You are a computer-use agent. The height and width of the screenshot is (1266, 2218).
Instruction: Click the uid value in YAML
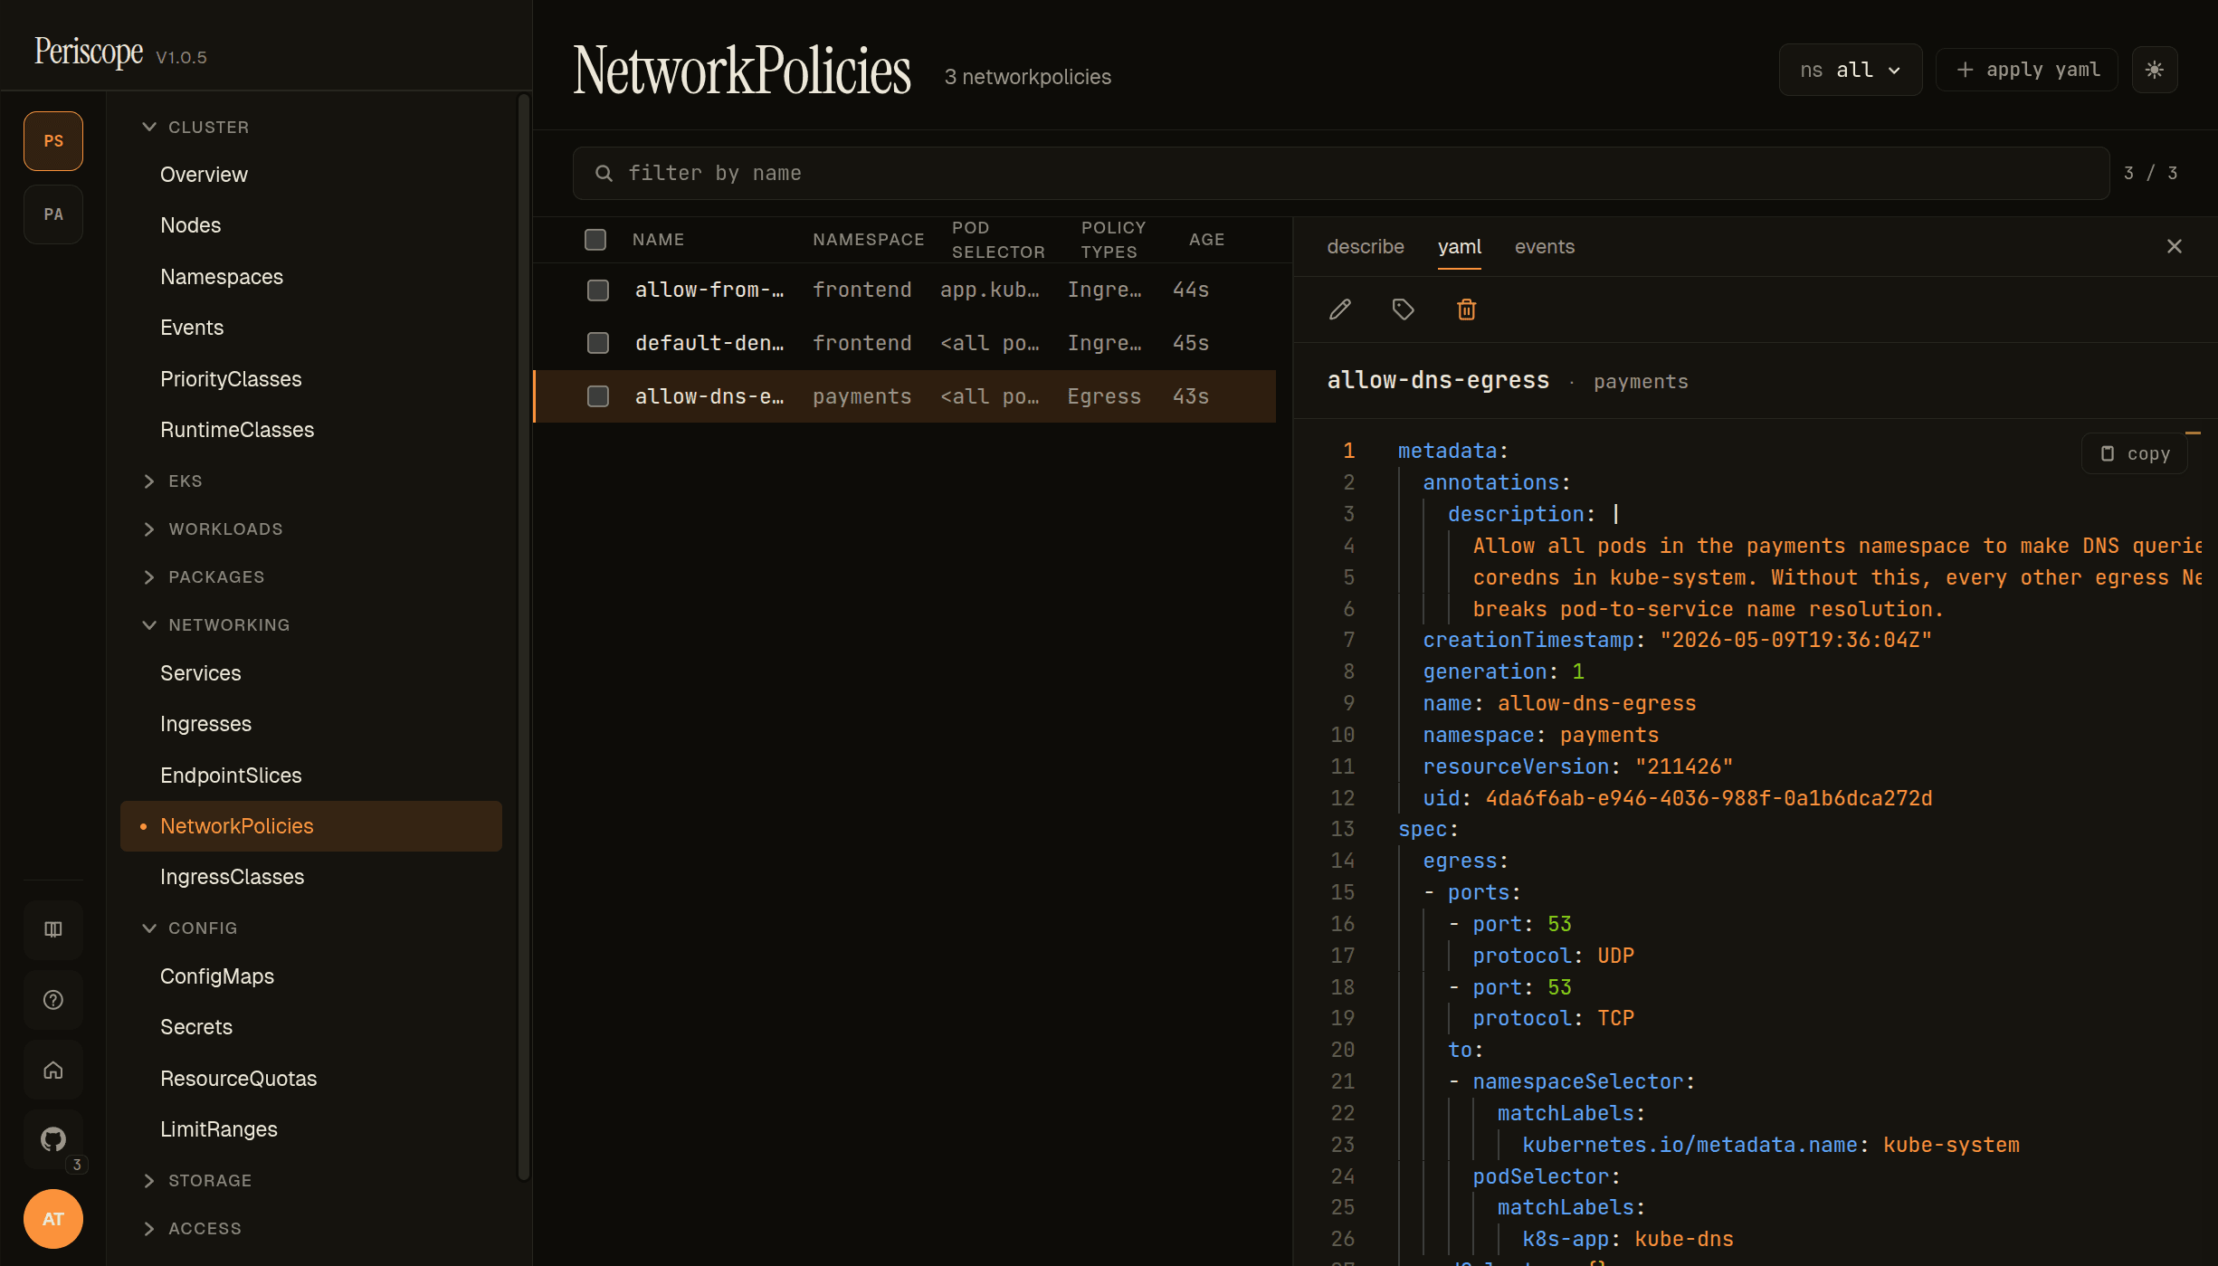pyautogui.click(x=1709, y=798)
